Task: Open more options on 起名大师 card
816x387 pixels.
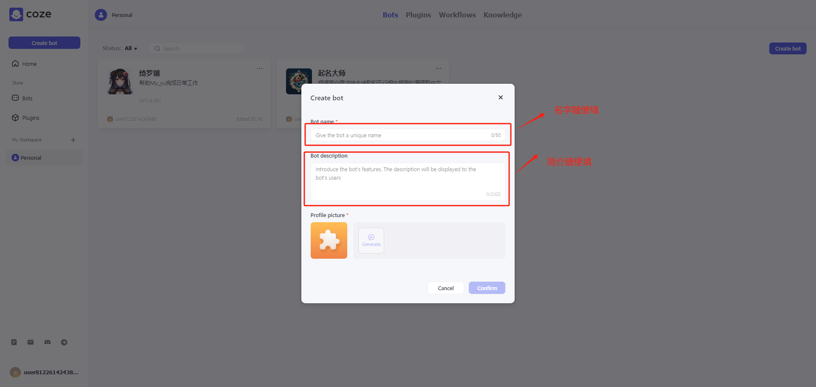Action: point(439,68)
